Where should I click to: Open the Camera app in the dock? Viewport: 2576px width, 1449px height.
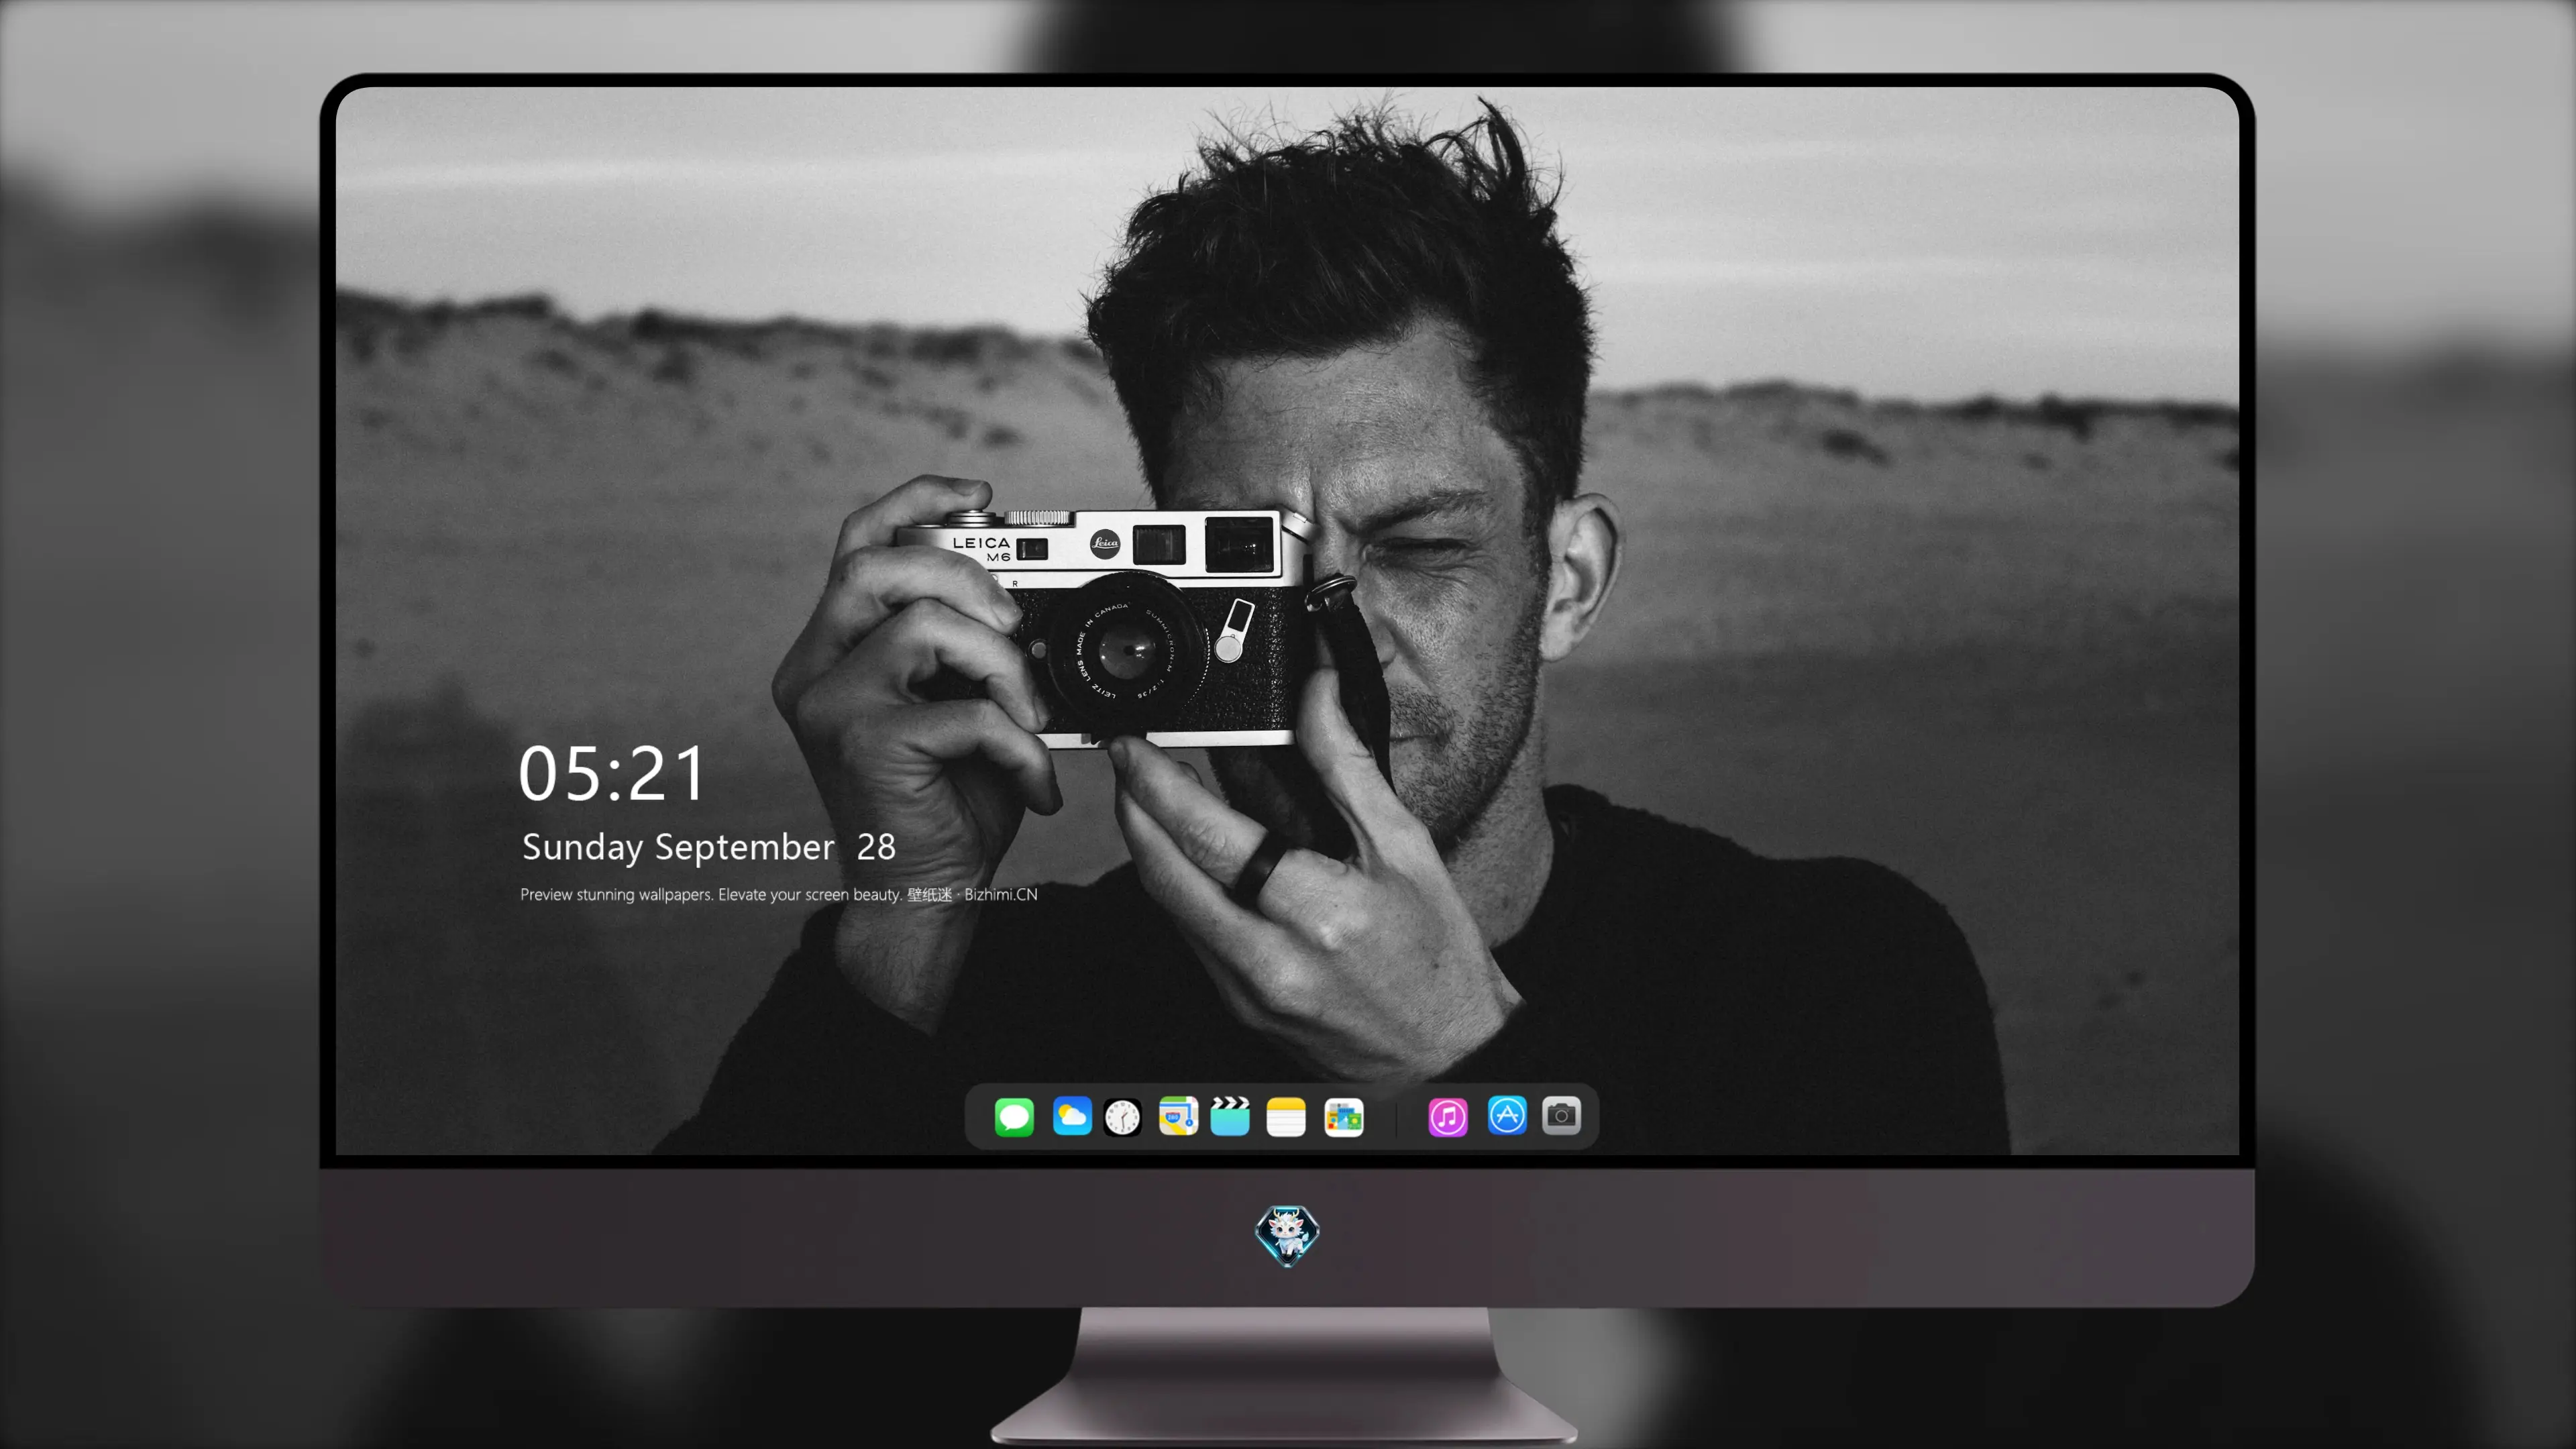(1561, 1115)
